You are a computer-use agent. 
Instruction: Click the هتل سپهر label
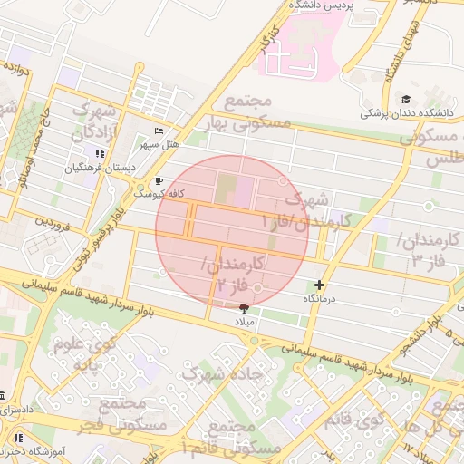coord(159,145)
